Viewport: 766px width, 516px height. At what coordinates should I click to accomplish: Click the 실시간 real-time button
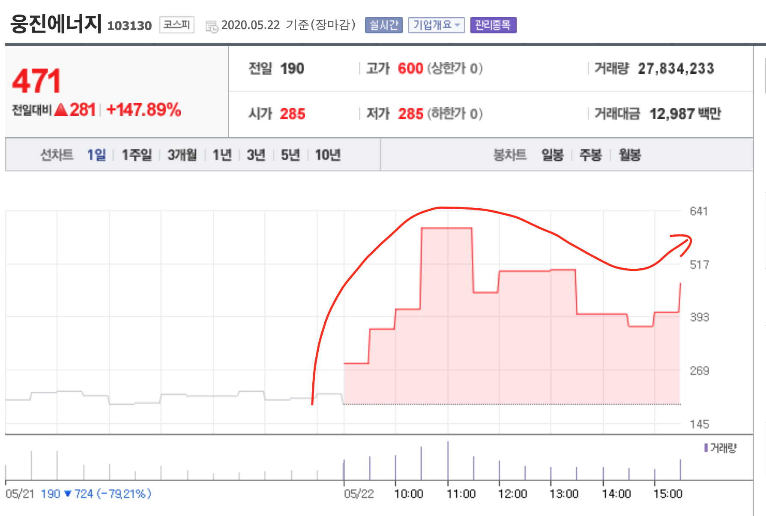(x=384, y=25)
